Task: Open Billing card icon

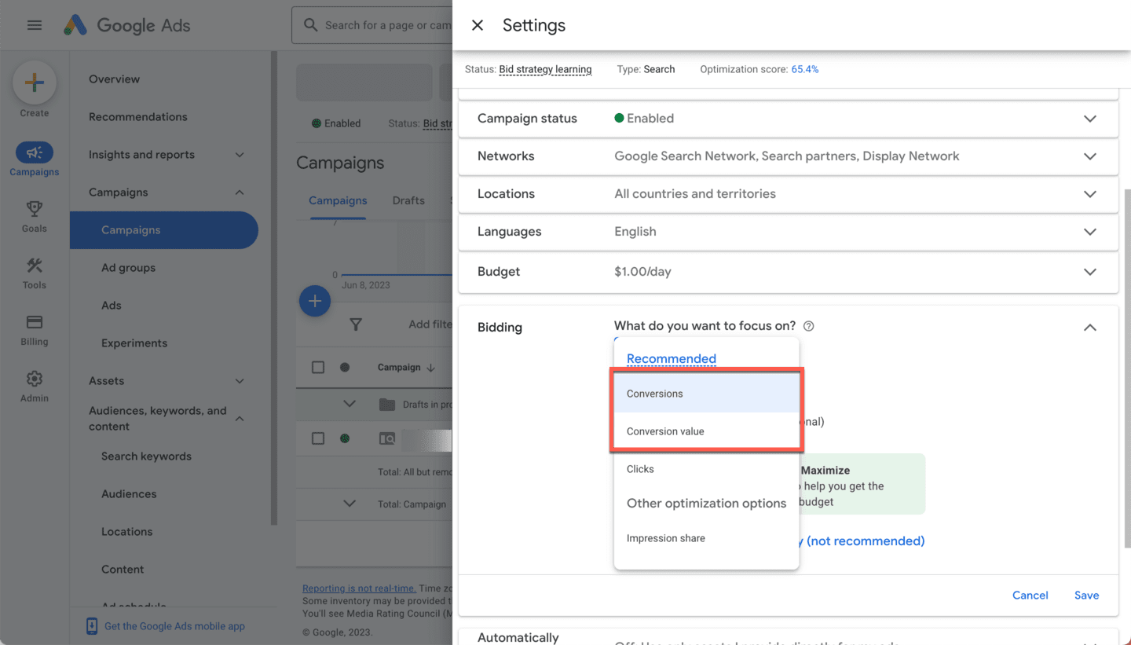Action: (x=35, y=322)
